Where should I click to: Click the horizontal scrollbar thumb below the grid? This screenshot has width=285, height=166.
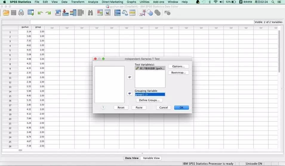coord(20,150)
